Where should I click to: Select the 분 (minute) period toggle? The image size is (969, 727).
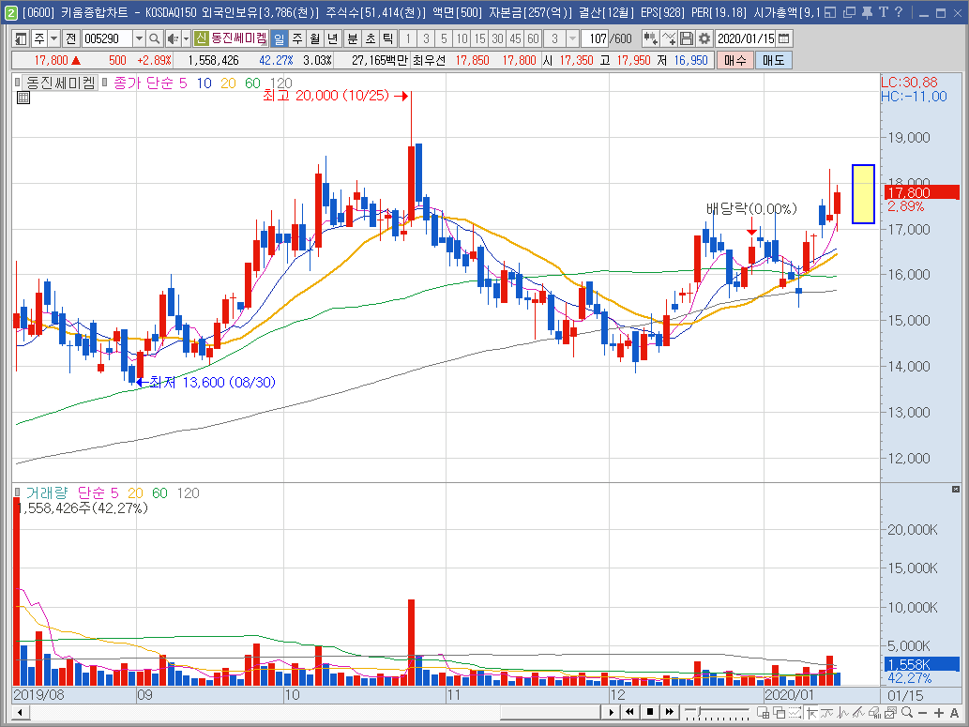click(353, 38)
